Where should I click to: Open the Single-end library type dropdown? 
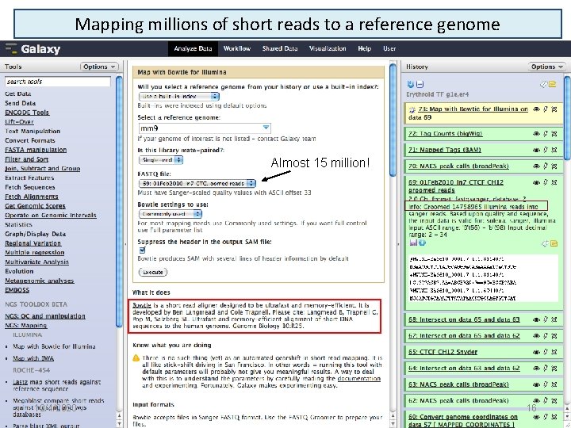160,160
